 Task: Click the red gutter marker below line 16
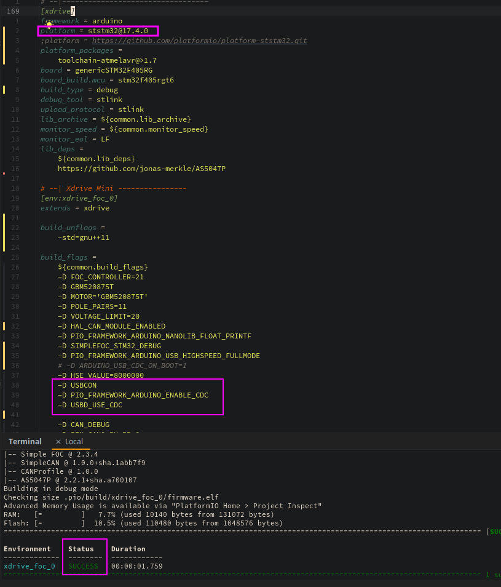(4, 174)
